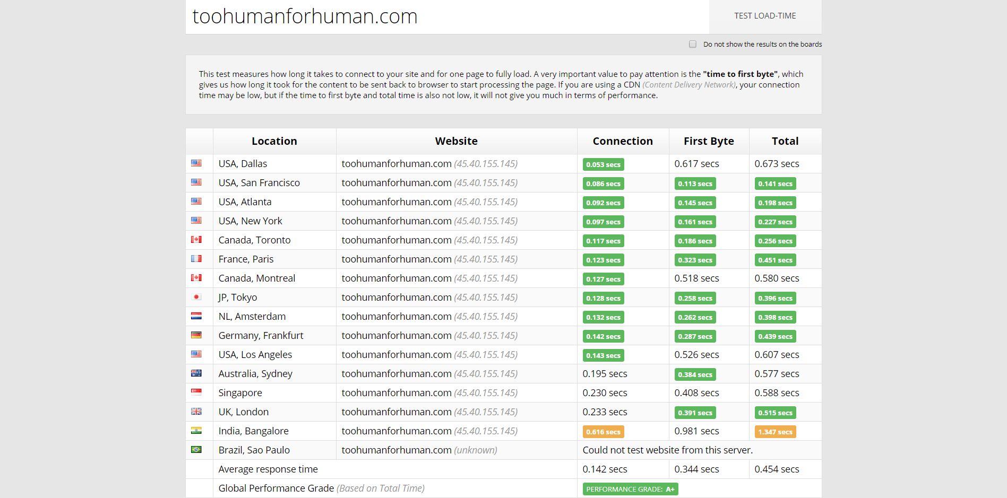1007x498 pixels.
Task: Click the 0.673 secs total value for Dallas
Action: point(777,164)
